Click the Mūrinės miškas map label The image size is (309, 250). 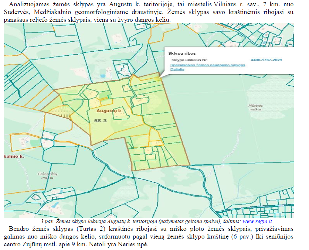coord(255,107)
